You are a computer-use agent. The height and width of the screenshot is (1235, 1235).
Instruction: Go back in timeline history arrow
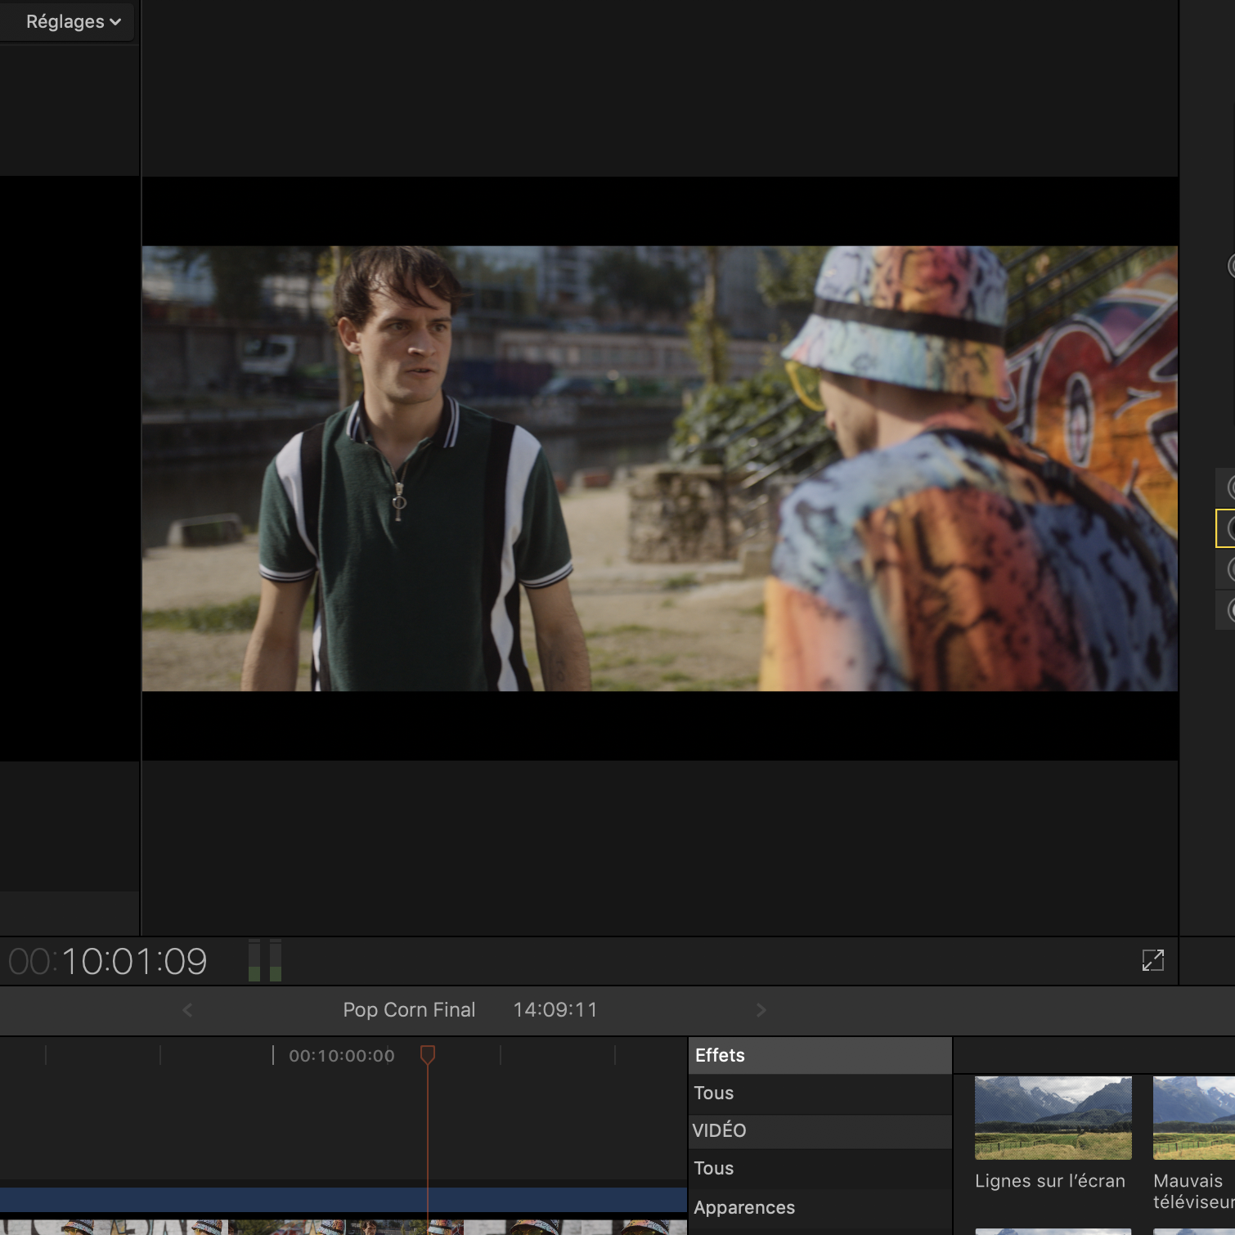pos(187,1010)
